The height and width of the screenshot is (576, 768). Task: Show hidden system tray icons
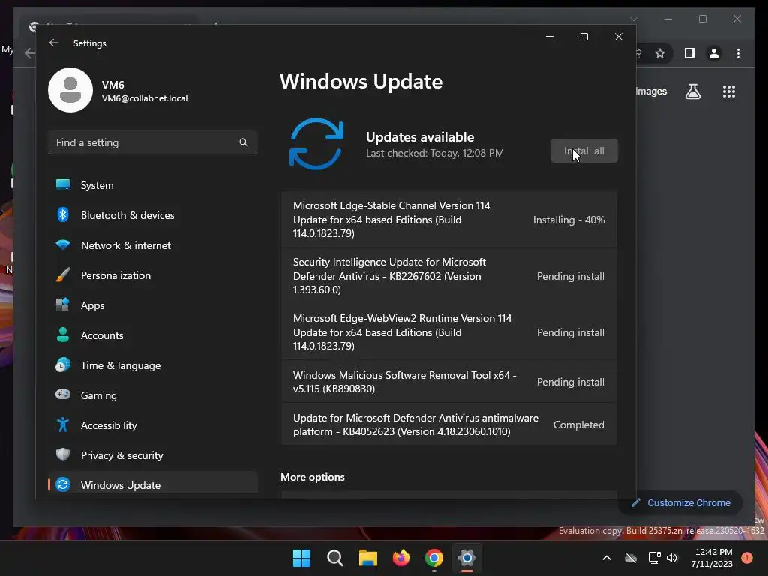pyautogui.click(x=606, y=558)
